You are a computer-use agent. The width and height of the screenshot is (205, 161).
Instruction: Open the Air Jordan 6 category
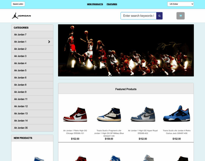pyautogui.click(x=32, y=78)
